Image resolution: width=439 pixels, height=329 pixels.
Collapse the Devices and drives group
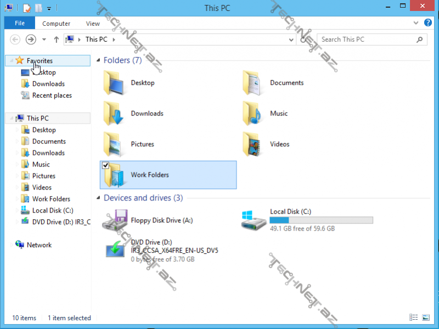[x=98, y=198]
